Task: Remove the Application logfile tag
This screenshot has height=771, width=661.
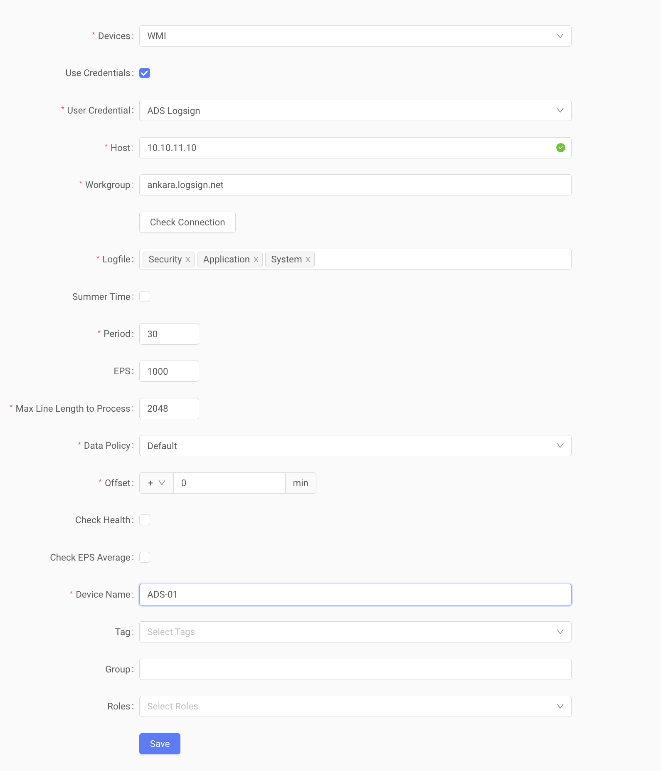Action: pyautogui.click(x=256, y=259)
